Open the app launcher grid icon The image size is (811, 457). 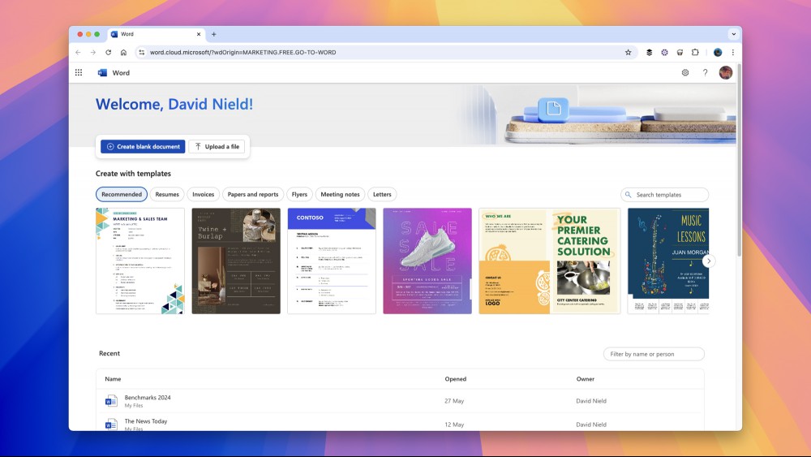coord(79,72)
